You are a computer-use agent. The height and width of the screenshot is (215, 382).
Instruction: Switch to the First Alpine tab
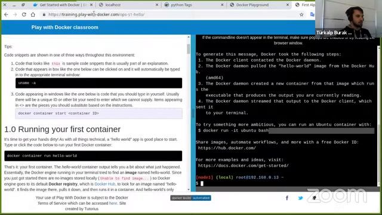pyautogui.click(x=304, y=5)
